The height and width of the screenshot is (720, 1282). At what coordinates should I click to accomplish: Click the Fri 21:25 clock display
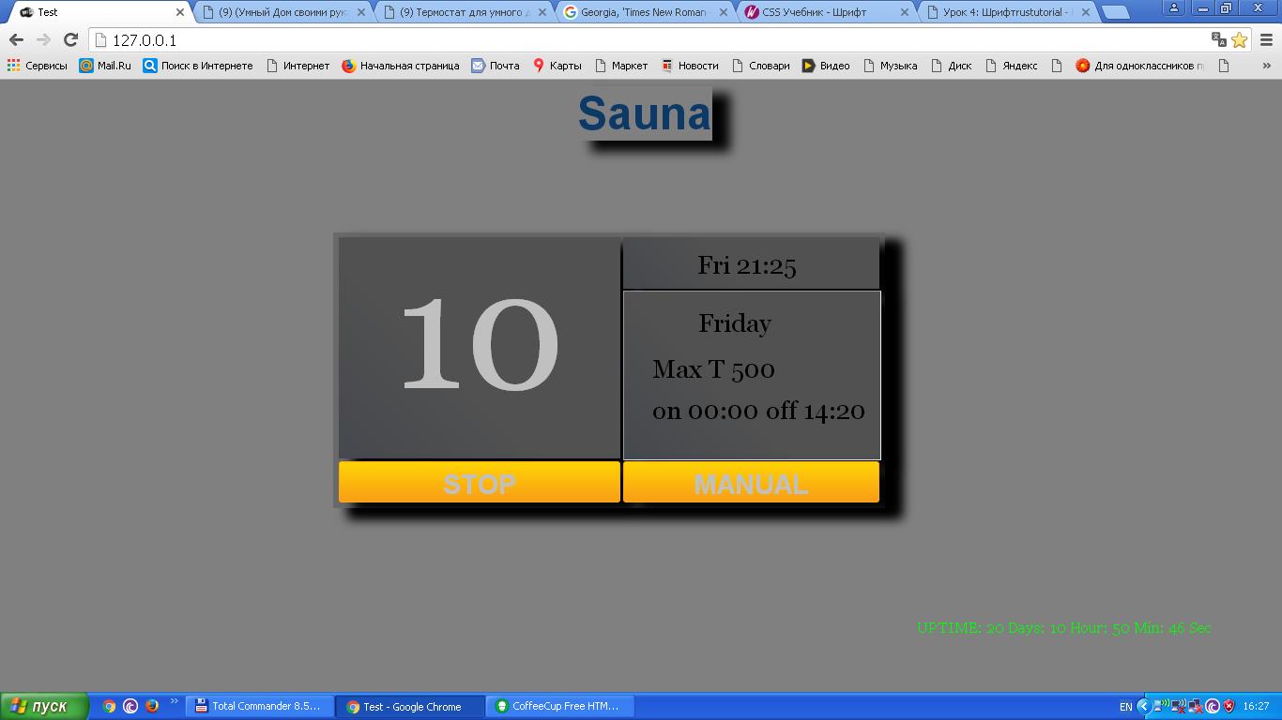pos(747,265)
